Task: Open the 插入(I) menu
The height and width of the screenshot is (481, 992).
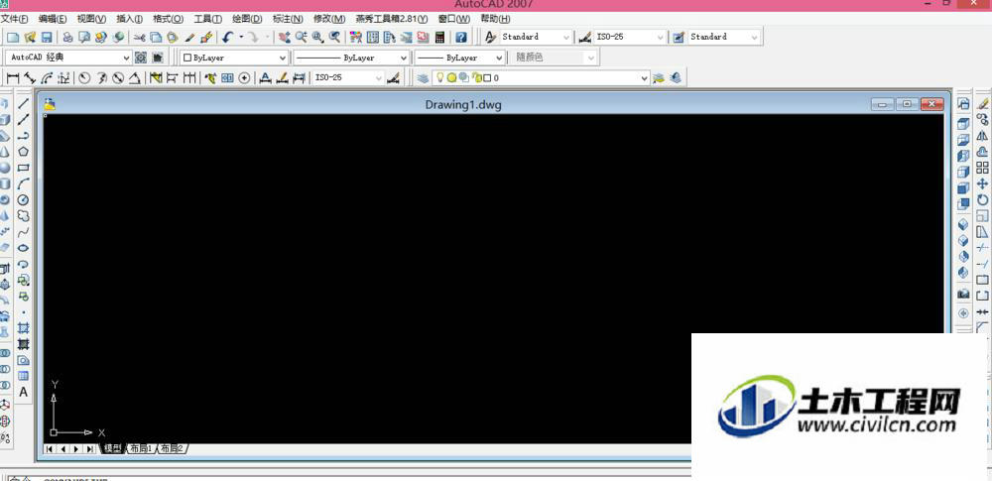Action: coord(129,19)
